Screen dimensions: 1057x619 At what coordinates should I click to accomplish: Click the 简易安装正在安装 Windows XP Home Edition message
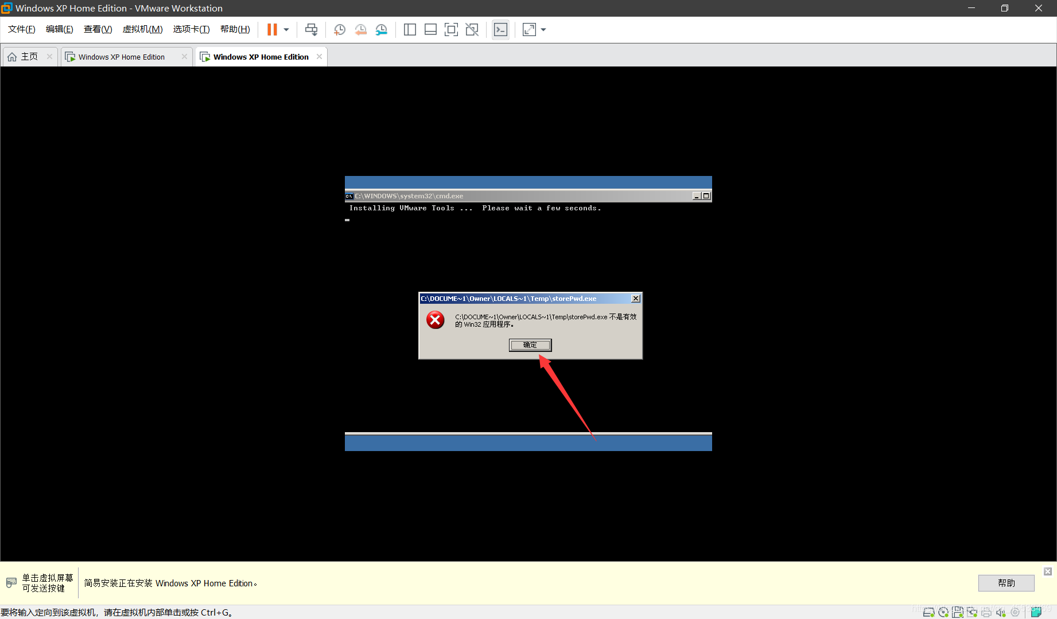pos(170,583)
